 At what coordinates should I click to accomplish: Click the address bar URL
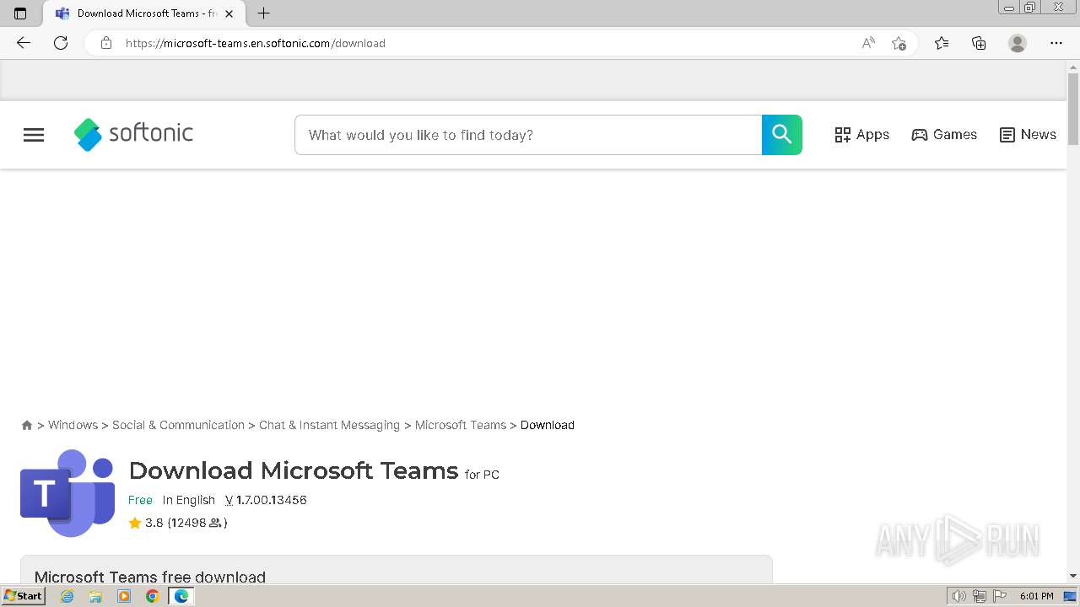coord(255,43)
